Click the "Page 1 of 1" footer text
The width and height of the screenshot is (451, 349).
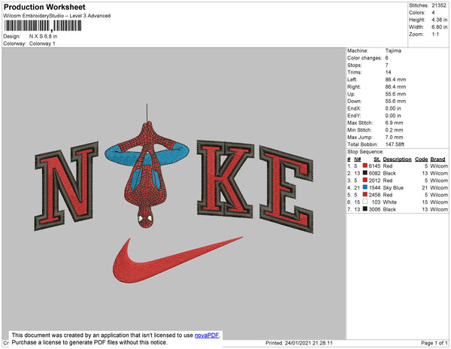click(434, 343)
